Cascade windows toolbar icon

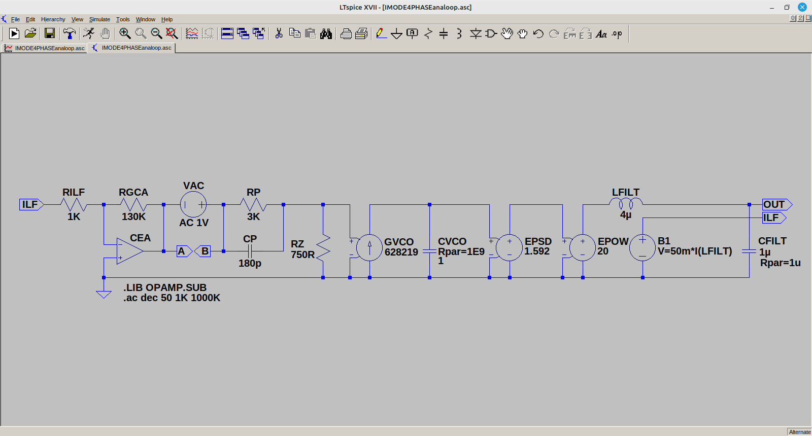click(x=243, y=33)
